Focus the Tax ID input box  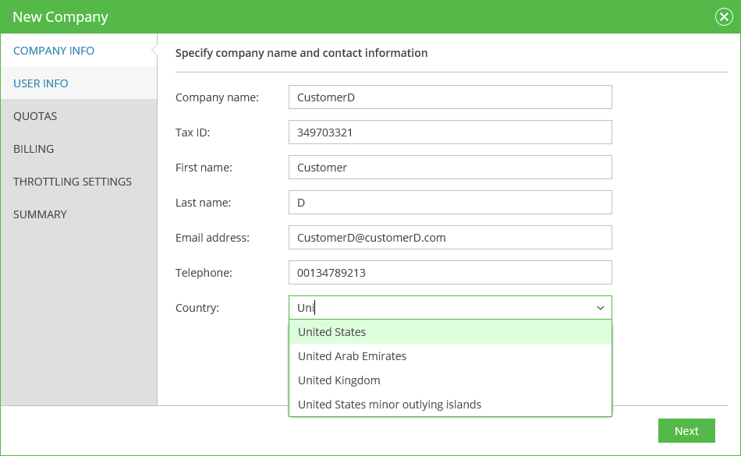pyautogui.click(x=449, y=133)
